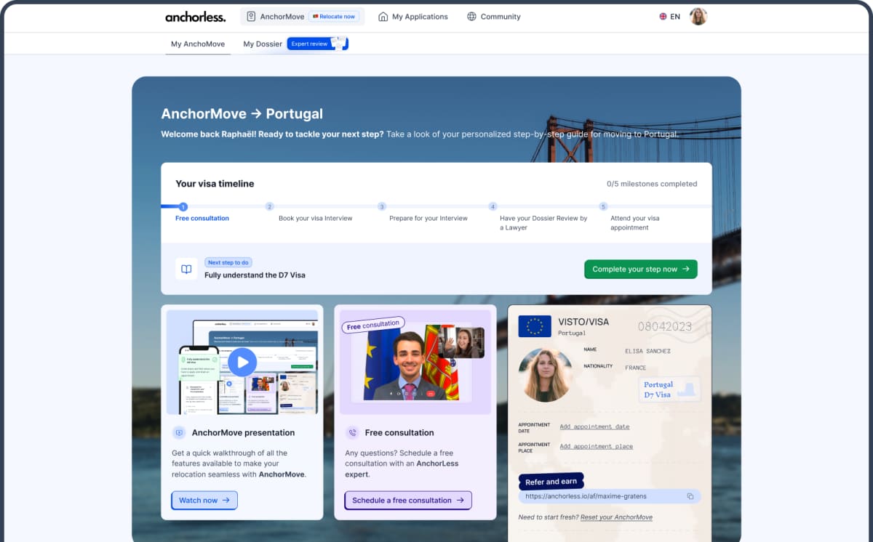Screen dimensions: 873x542
Task: Click Add appointment place link
Action: pos(596,446)
